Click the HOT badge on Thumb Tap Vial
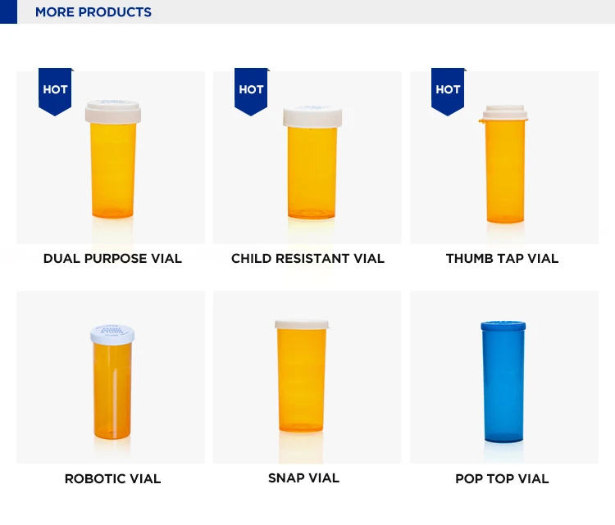 [x=448, y=92]
